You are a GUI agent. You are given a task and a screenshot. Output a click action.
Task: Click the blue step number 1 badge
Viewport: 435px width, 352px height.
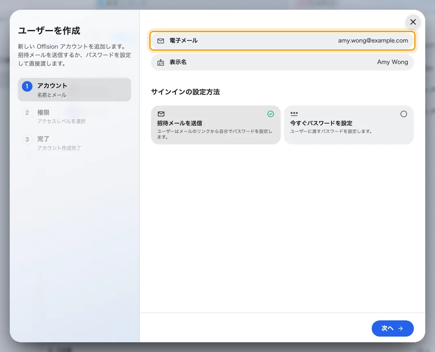(27, 86)
